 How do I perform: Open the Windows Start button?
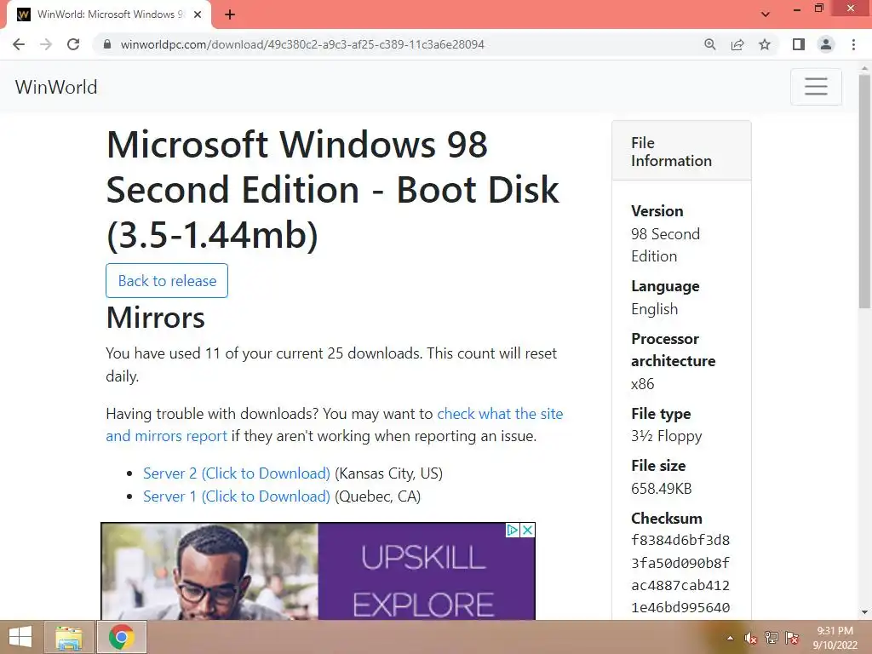20,637
